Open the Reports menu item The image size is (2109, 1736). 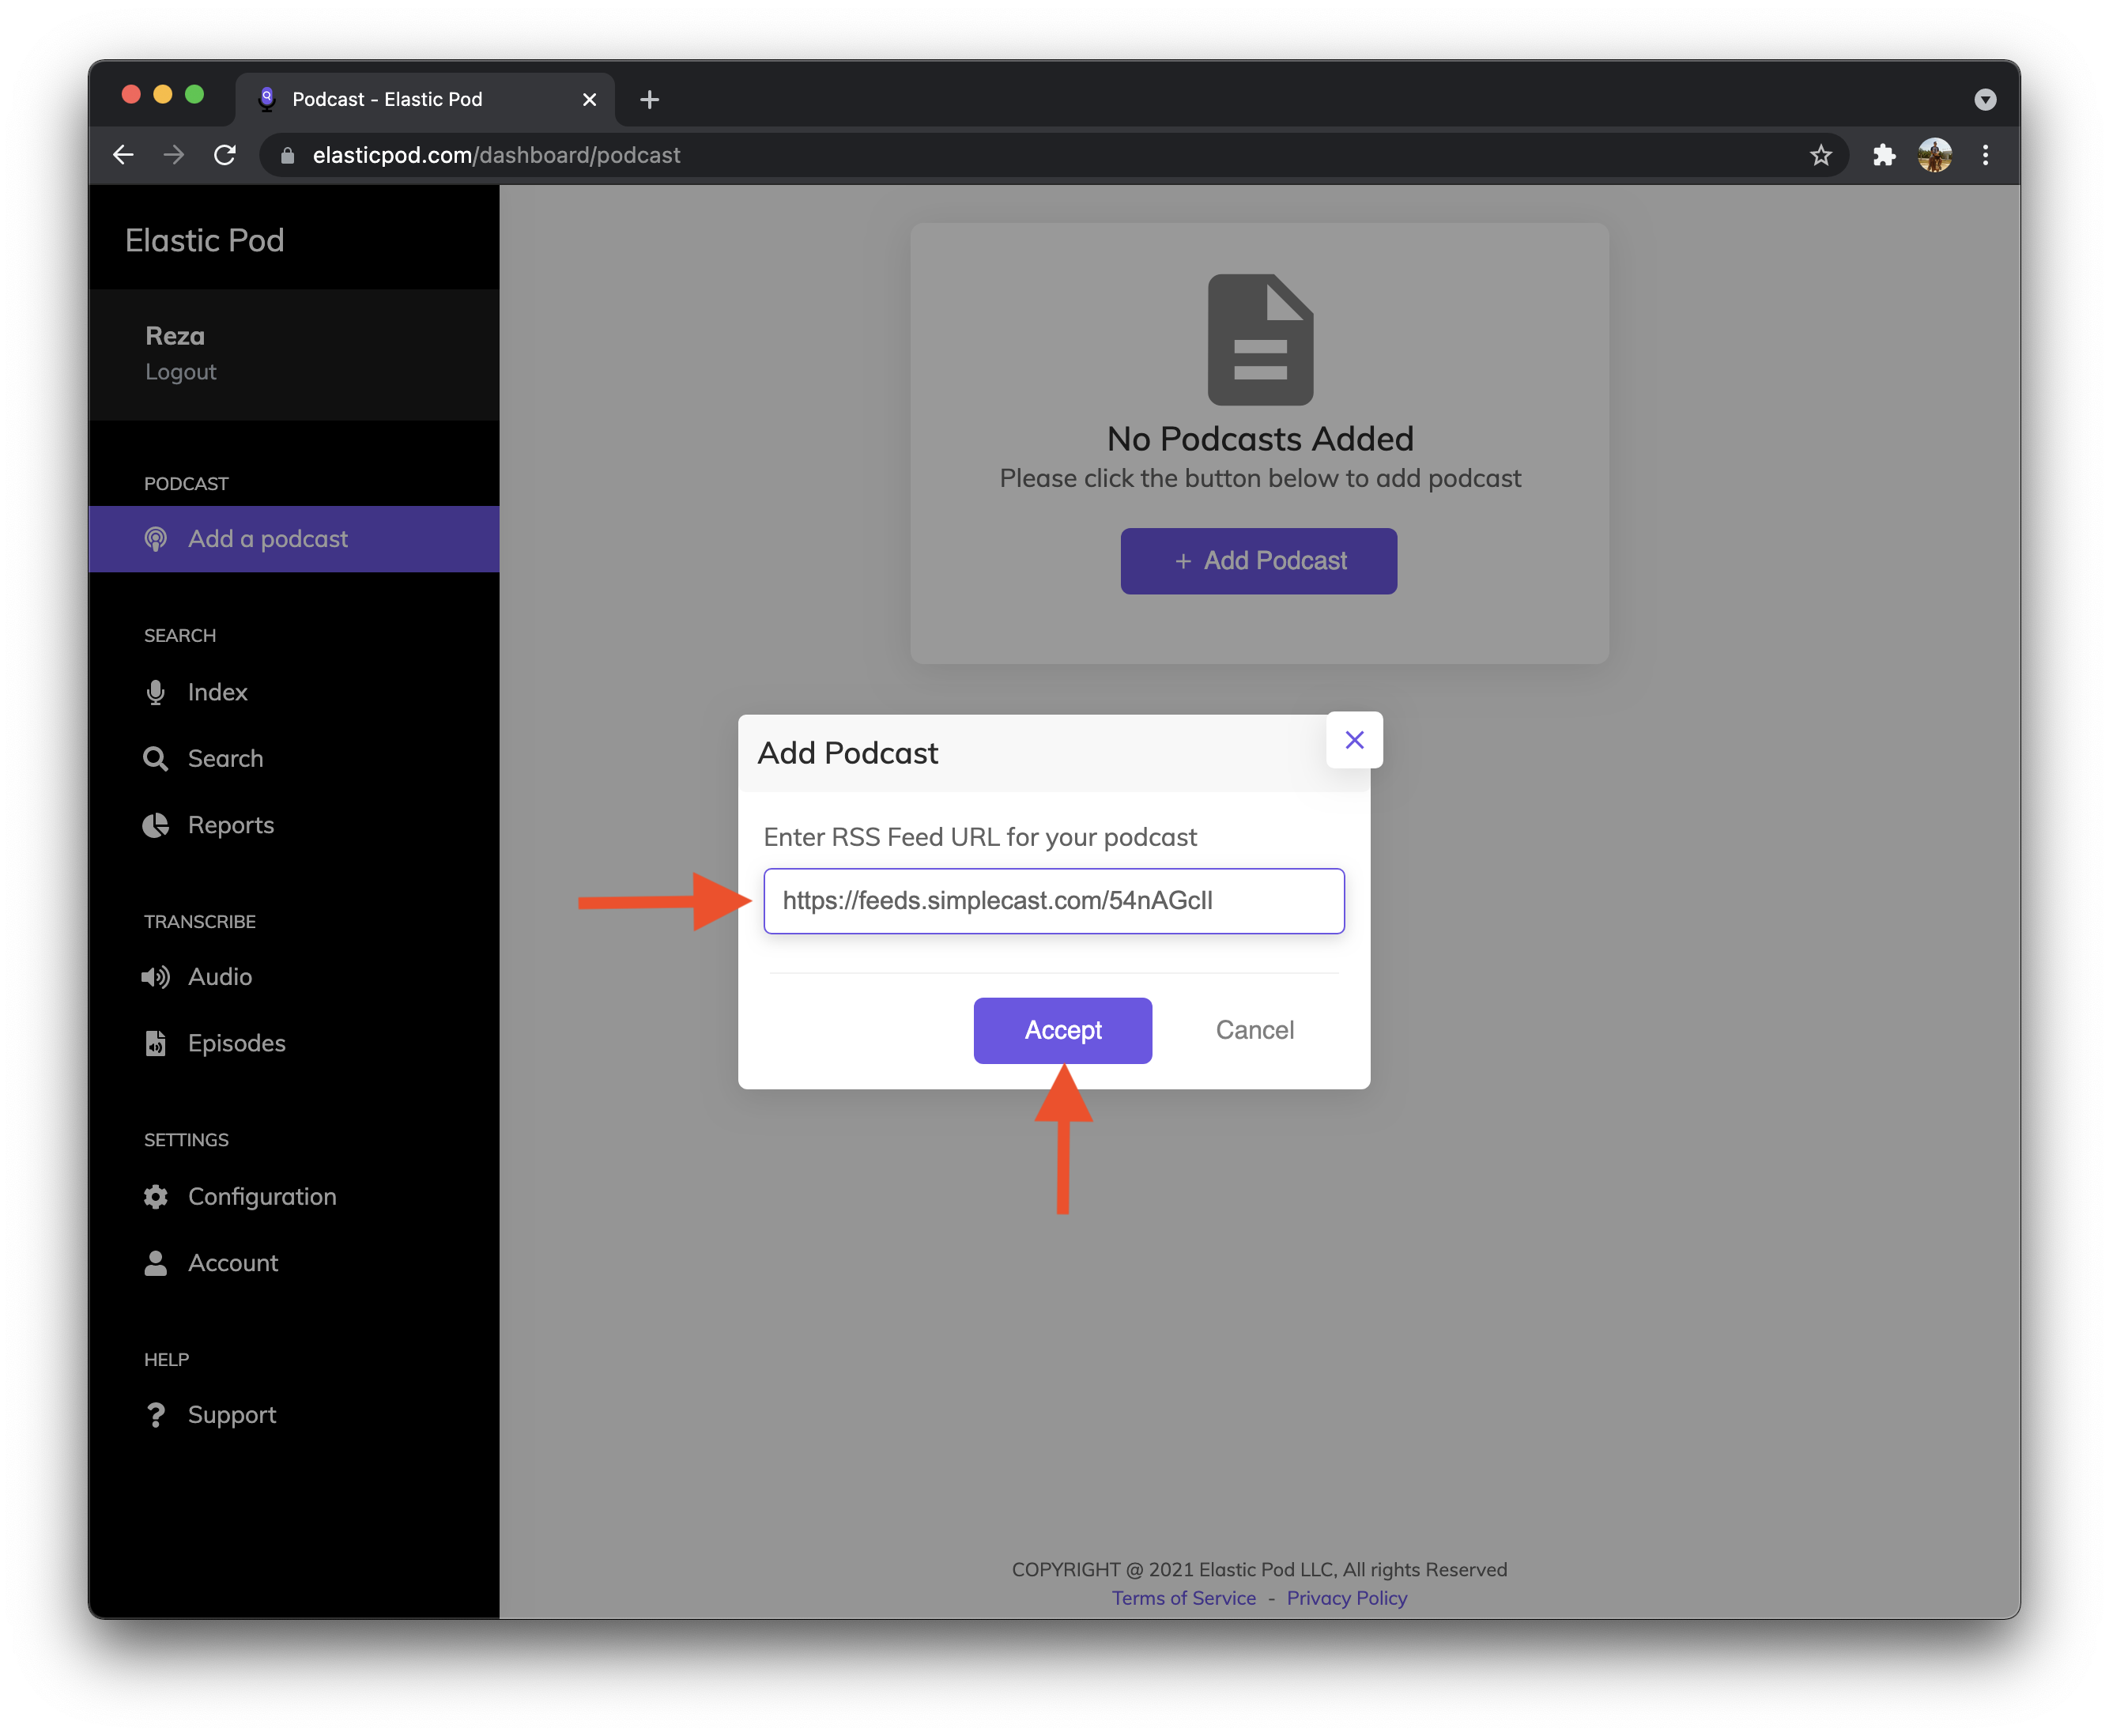pos(294,825)
